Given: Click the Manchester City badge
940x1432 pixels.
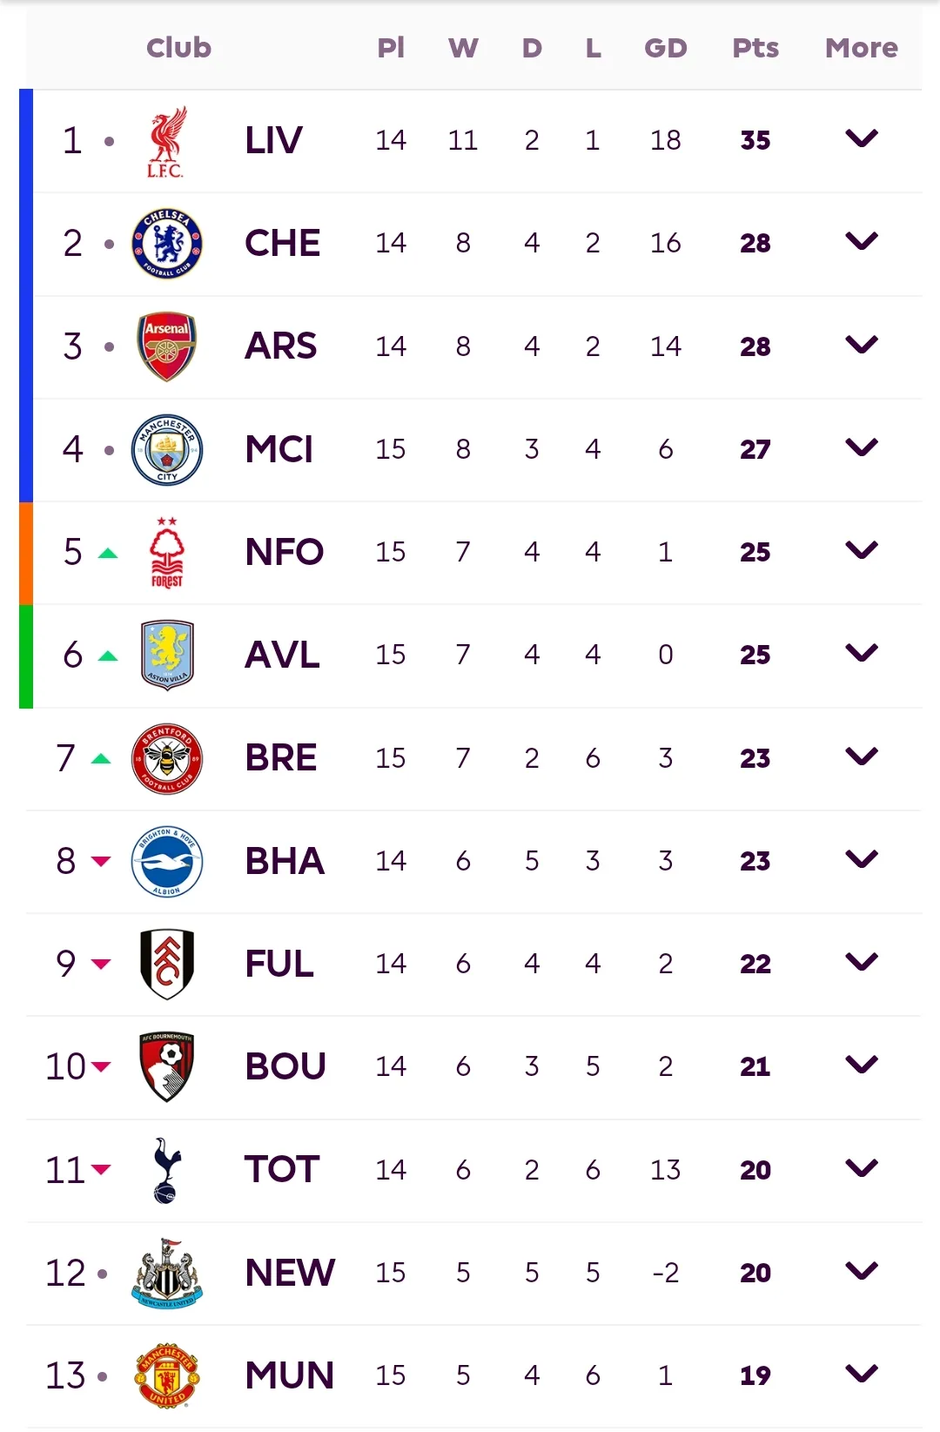Looking at the screenshot, I should tap(166, 449).
